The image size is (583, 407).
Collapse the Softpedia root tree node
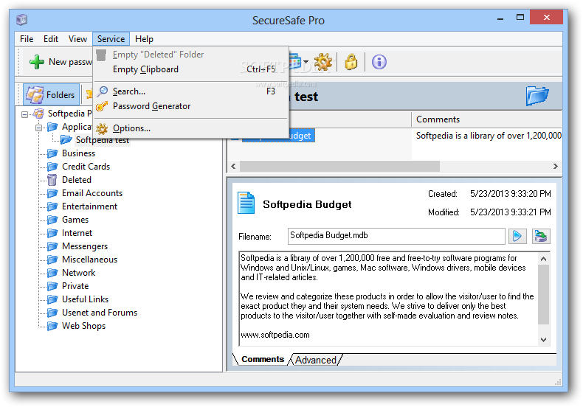(24, 114)
